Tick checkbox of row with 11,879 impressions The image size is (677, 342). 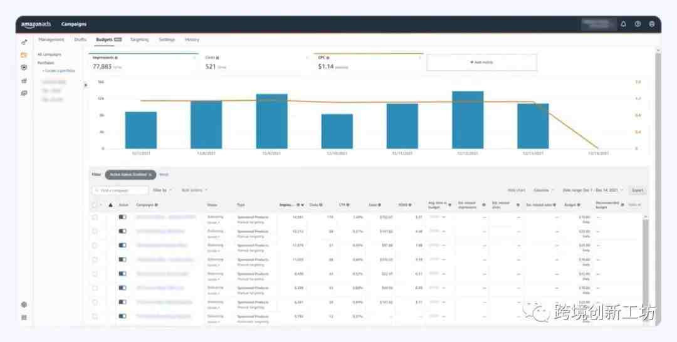95,246
